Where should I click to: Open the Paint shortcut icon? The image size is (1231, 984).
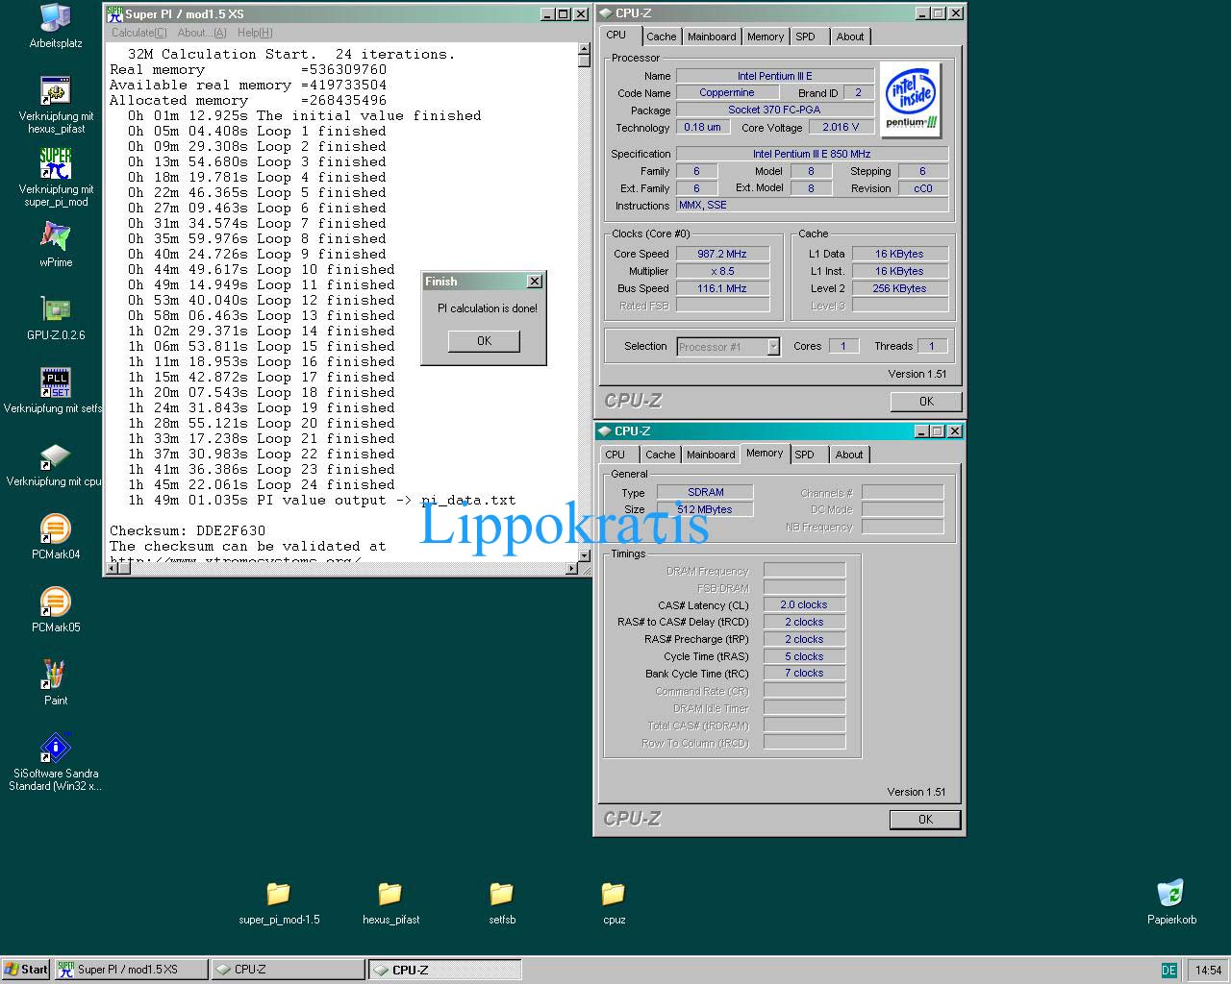coord(56,675)
